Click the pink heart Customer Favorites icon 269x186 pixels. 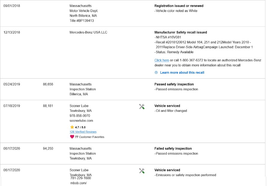pos(72,137)
